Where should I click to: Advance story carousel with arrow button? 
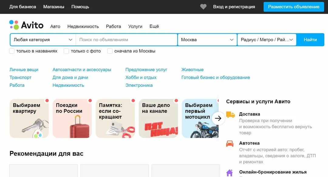218,118
